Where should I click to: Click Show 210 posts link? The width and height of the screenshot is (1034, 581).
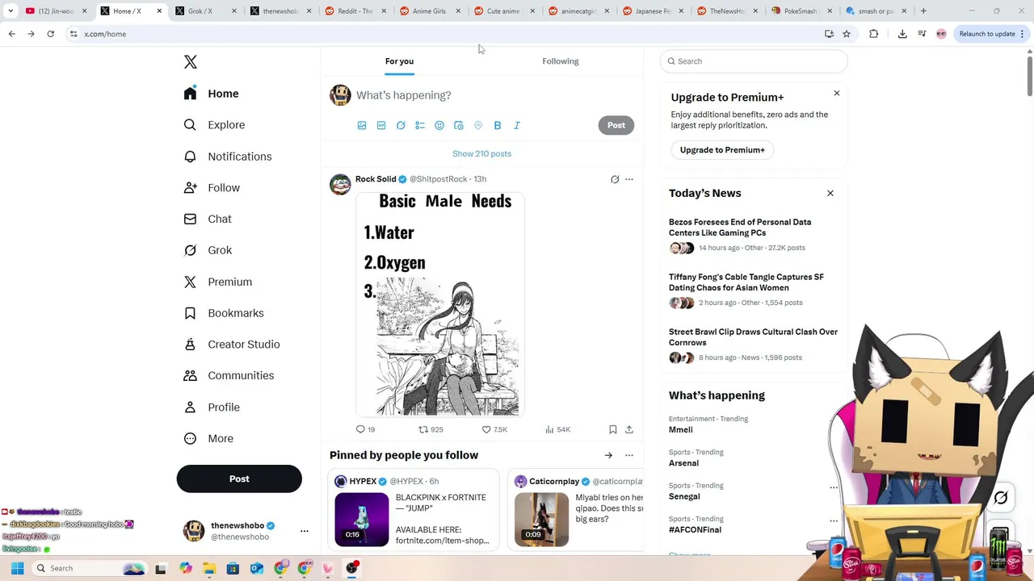pyautogui.click(x=481, y=153)
